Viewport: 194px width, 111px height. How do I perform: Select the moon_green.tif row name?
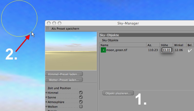point(117,50)
